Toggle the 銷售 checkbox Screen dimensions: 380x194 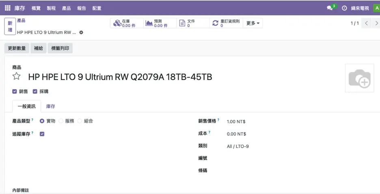(x=15, y=92)
